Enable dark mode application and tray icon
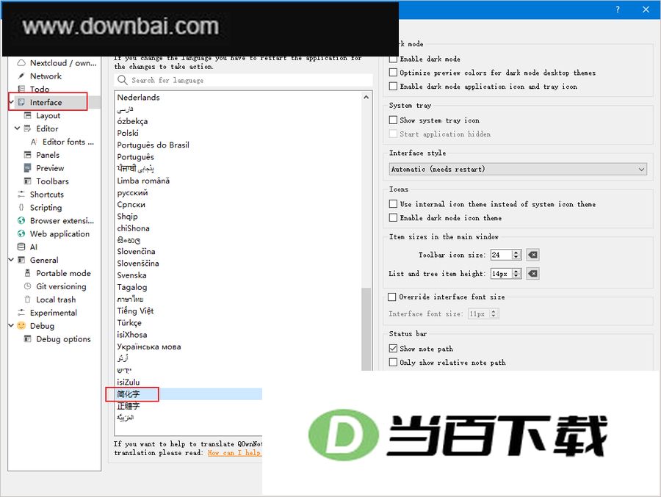Viewport: 661px width, 497px height. tap(393, 86)
